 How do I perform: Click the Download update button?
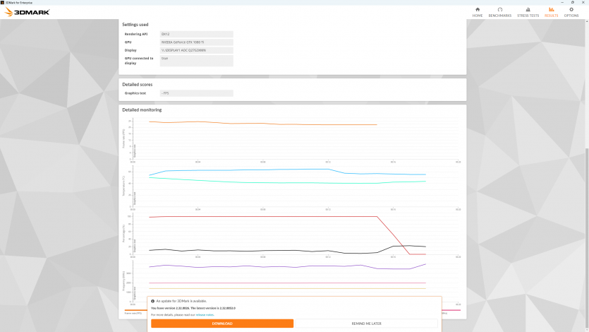tap(222, 324)
